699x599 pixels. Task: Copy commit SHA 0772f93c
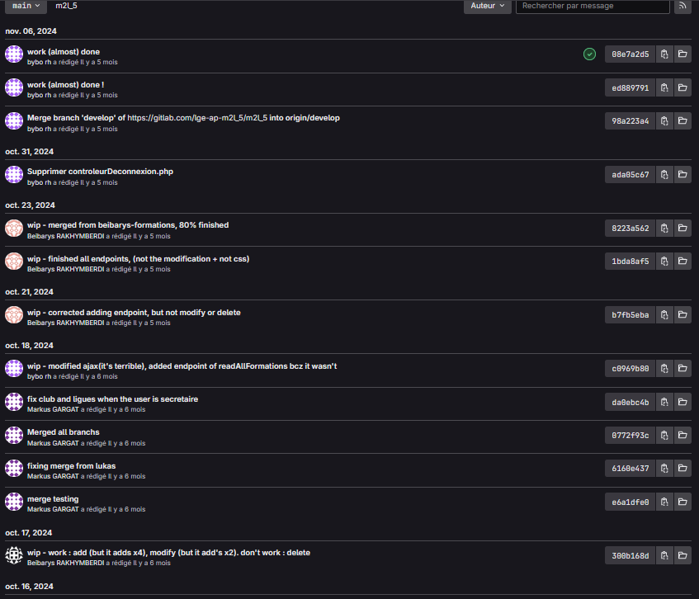coord(664,435)
